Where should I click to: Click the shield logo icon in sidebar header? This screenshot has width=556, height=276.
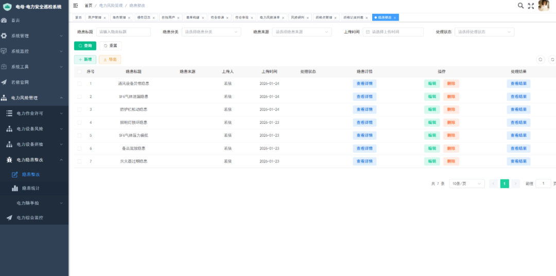pyautogui.click(x=7, y=6)
